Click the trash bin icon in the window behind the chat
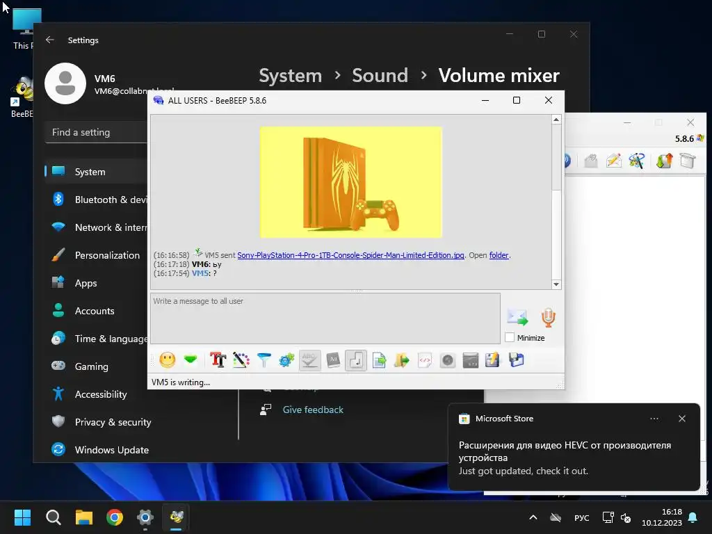The image size is (712, 534). click(x=688, y=161)
